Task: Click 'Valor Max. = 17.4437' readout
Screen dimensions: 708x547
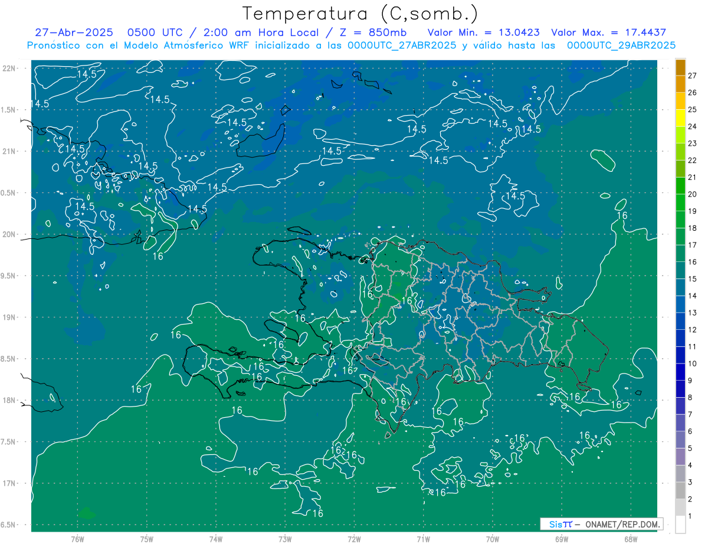Action: pos(608,32)
